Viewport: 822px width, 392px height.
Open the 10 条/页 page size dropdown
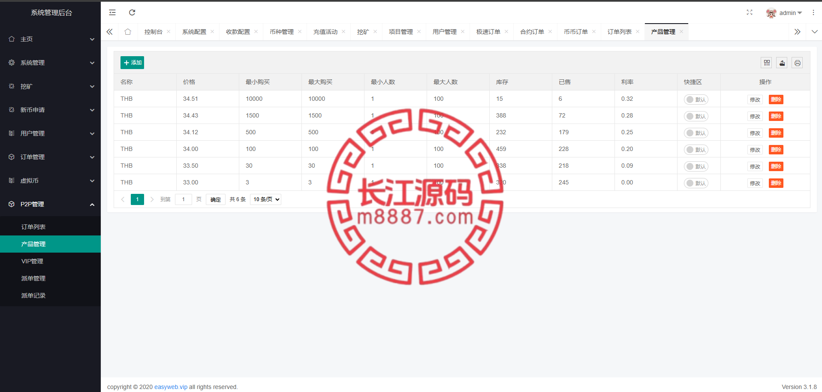coord(265,199)
